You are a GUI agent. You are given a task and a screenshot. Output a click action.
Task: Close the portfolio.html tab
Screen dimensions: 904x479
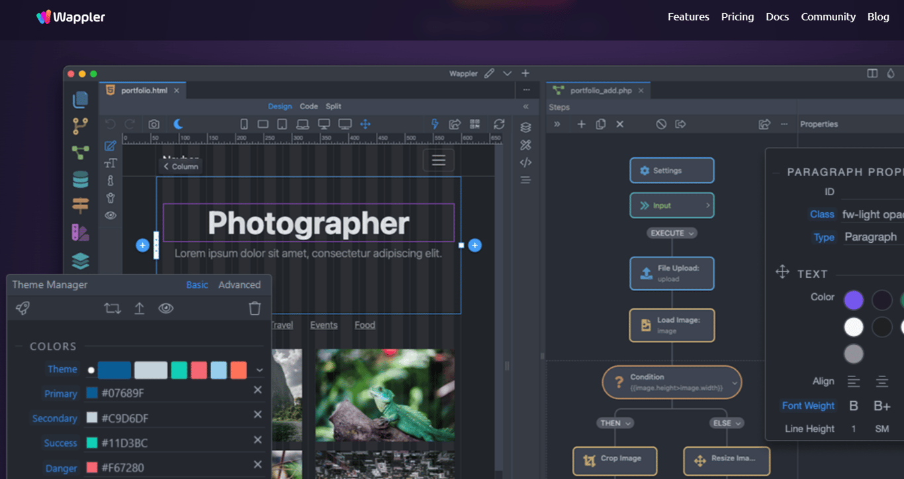pyautogui.click(x=177, y=91)
